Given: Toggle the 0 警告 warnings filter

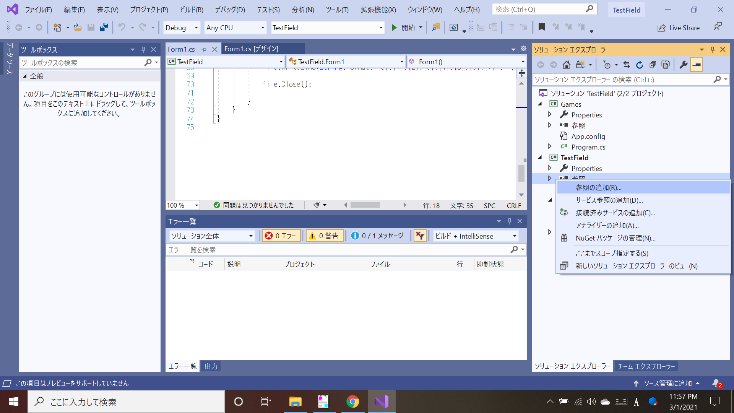Looking at the screenshot, I should 324,236.
